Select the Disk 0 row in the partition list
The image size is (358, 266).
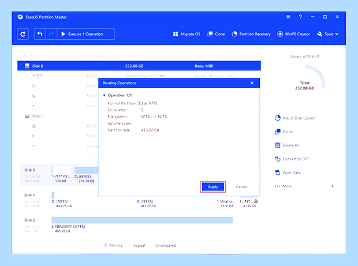point(139,66)
